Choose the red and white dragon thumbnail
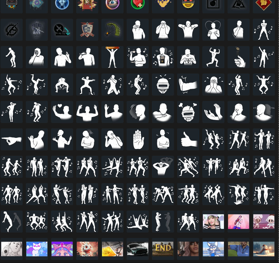The image size is (279, 263). (87, 249)
